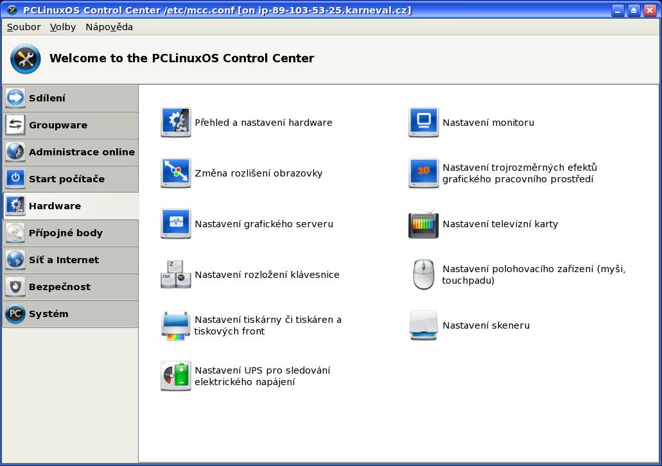Click the Nastavení televizní karty text
The height and width of the screenshot is (466, 662).
point(500,224)
